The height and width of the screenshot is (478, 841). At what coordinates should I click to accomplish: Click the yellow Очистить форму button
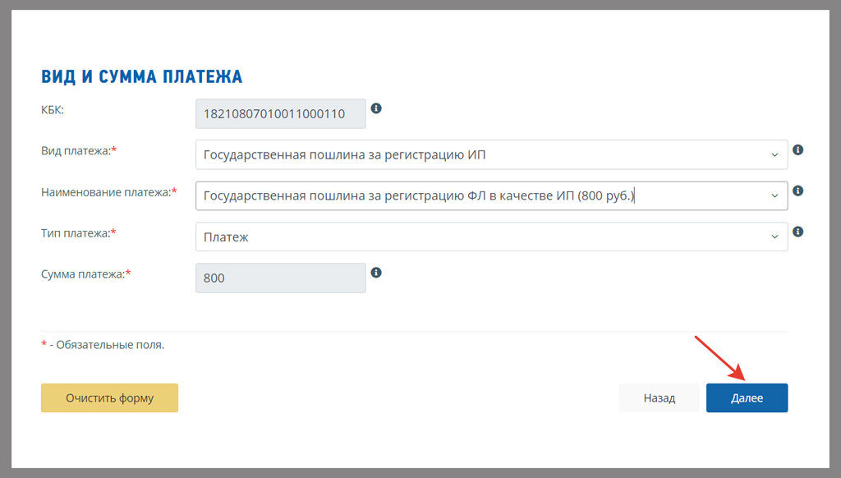click(109, 398)
